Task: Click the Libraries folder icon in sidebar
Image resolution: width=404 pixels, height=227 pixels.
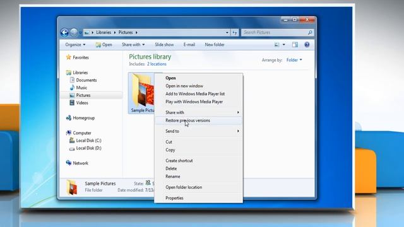Action: coord(69,73)
